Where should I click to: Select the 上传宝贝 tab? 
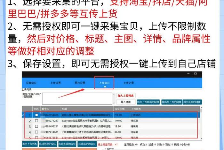104,83
